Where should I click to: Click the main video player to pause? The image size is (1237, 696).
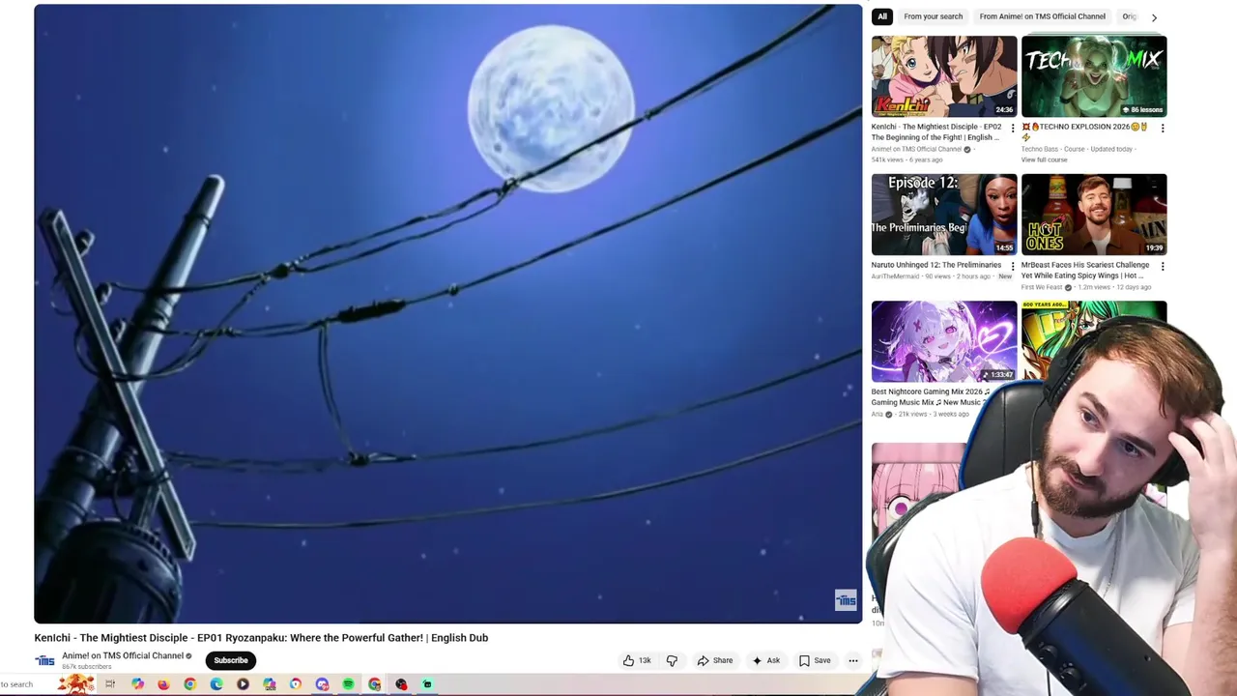point(447,314)
